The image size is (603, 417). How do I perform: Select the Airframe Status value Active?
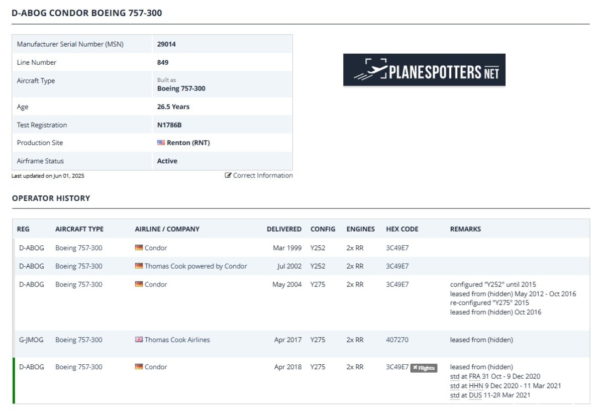pyautogui.click(x=167, y=161)
